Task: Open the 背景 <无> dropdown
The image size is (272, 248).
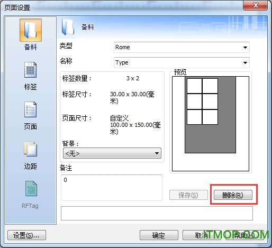Action: [x=112, y=153]
